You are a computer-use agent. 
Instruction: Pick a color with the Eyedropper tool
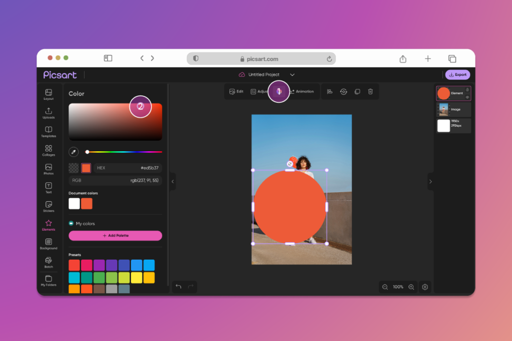tap(74, 152)
